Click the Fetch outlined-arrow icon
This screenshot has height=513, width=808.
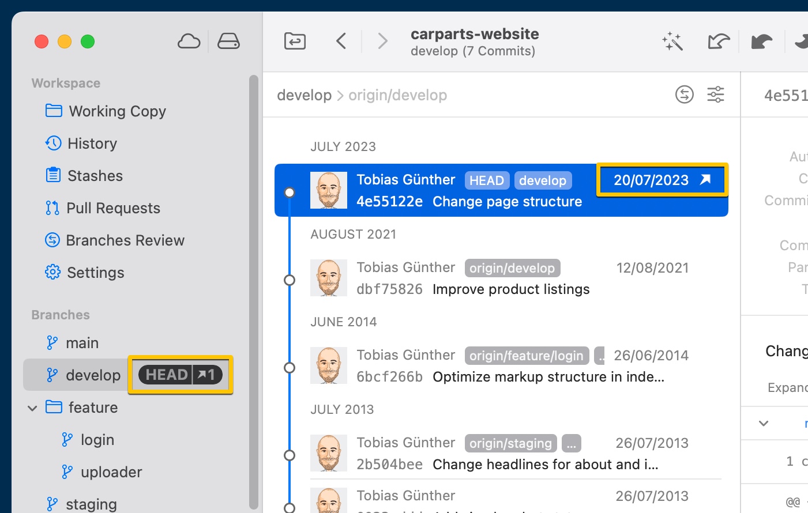tap(719, 41)
